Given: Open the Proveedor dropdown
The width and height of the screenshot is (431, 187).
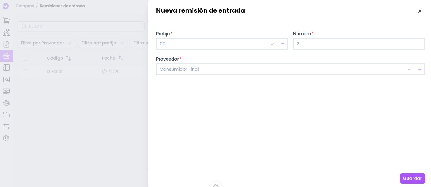Looking at the screenshot, I should [409, 69].
